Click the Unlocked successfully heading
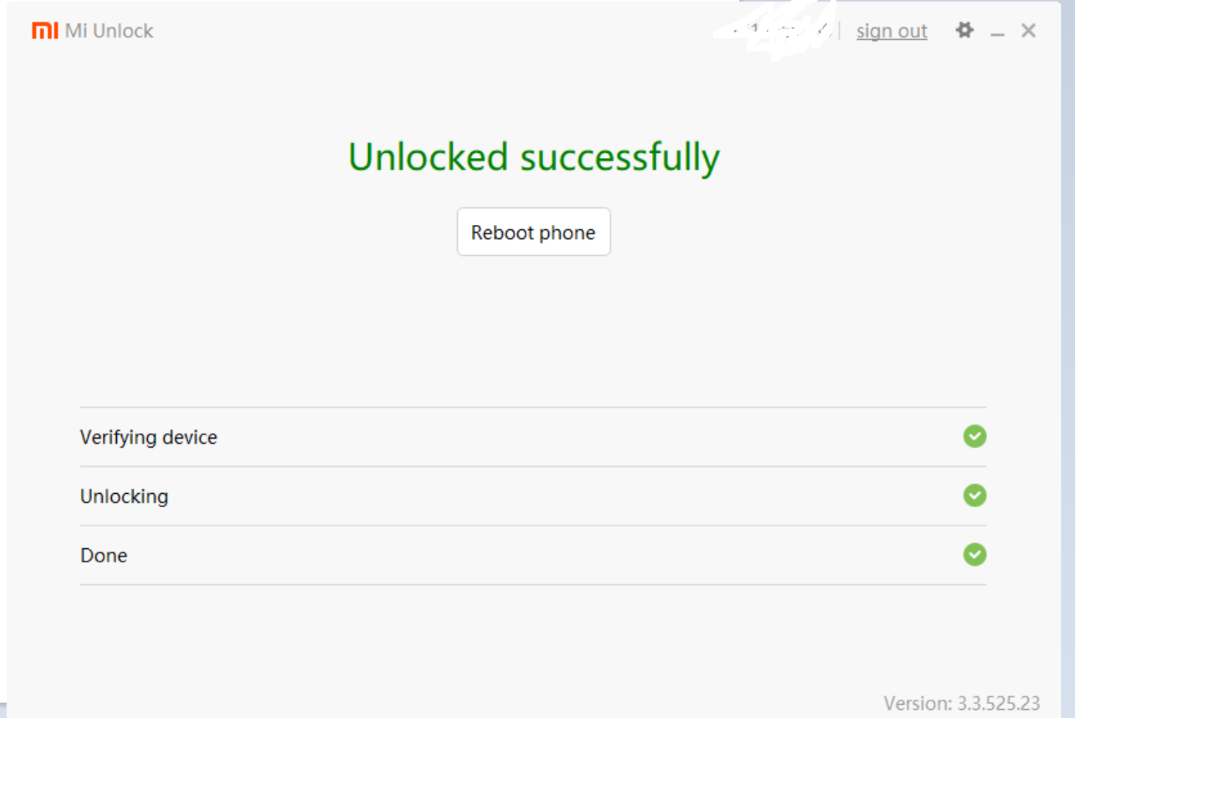The width and height of the screenshot is (1206, 804). coord(534,157)
